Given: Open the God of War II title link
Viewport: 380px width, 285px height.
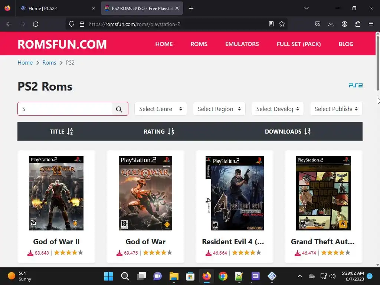Looking at the screenshot, I should coord(56,241).
